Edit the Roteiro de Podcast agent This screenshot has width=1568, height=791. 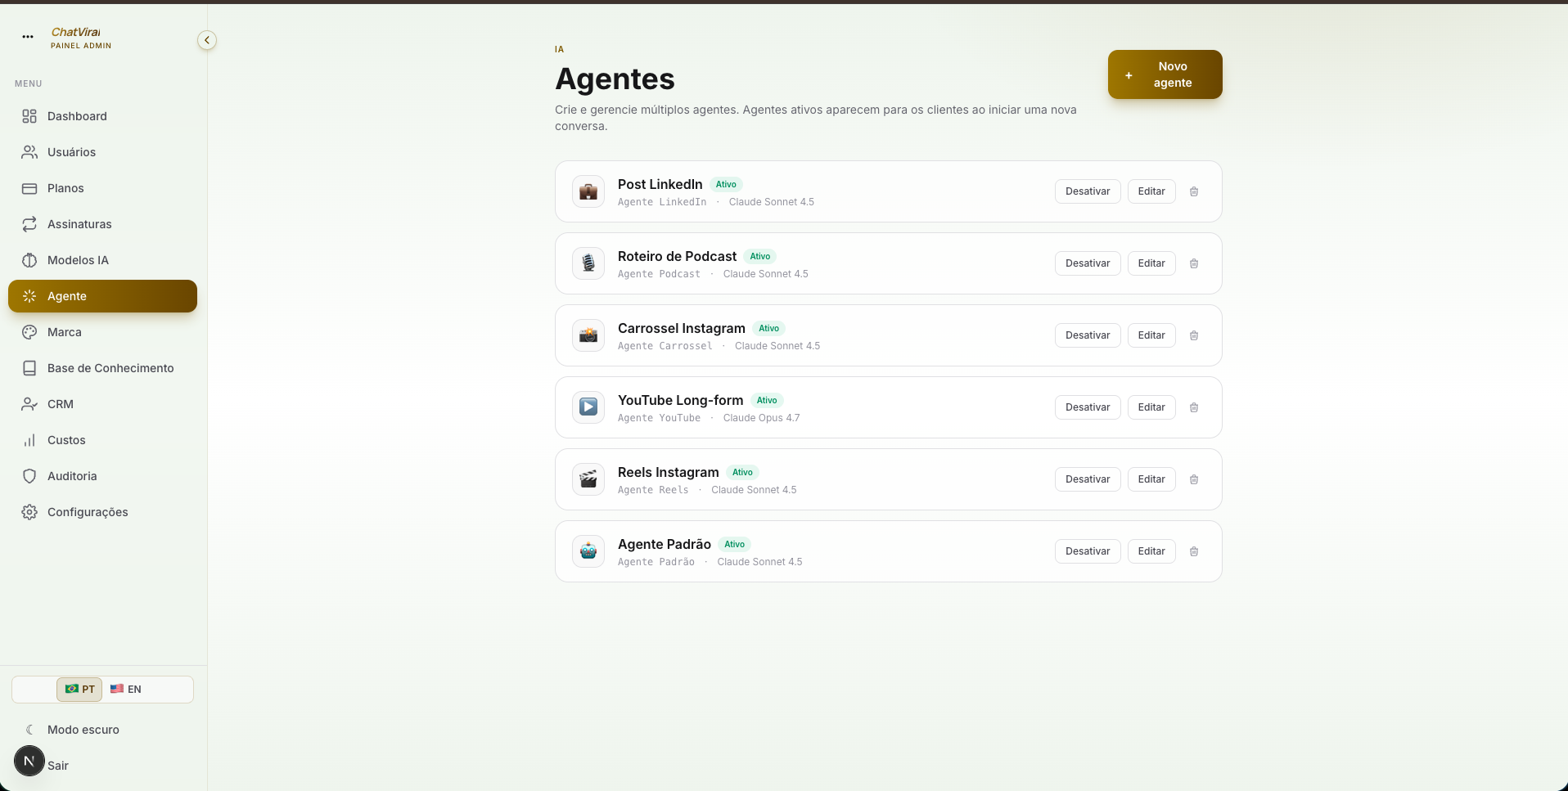1151,263
